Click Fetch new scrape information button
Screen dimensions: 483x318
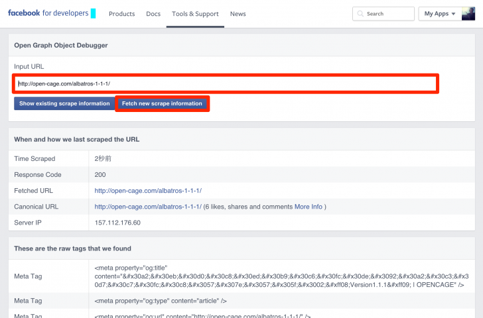pyautogui.click(x=162, y=103)
